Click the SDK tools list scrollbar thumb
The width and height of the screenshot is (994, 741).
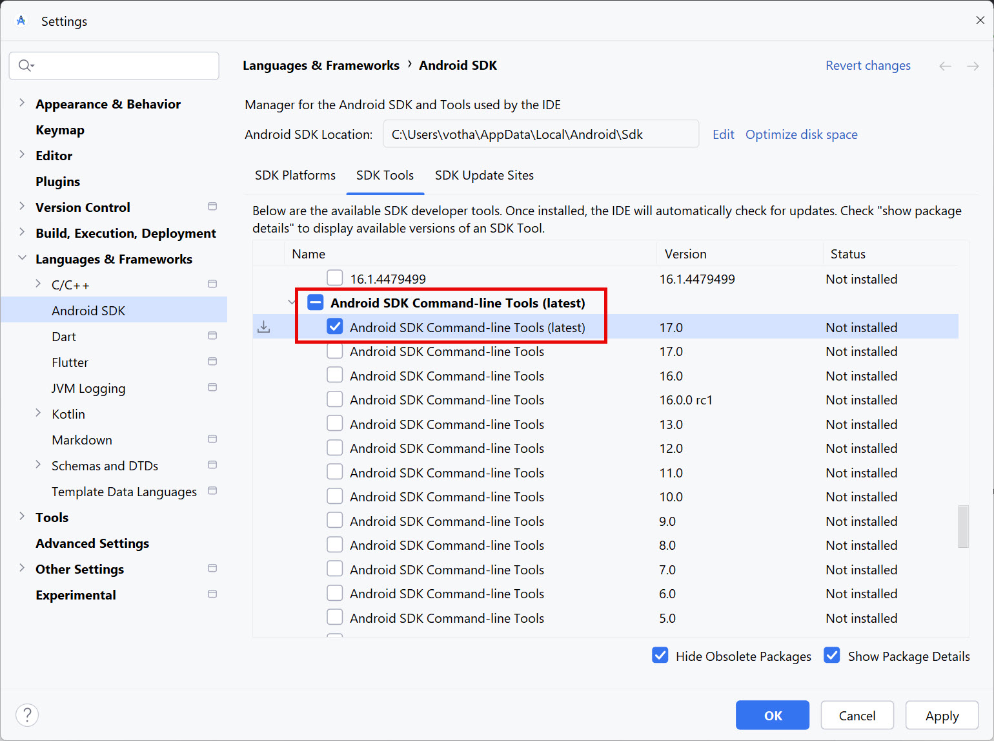coord(964,526)
